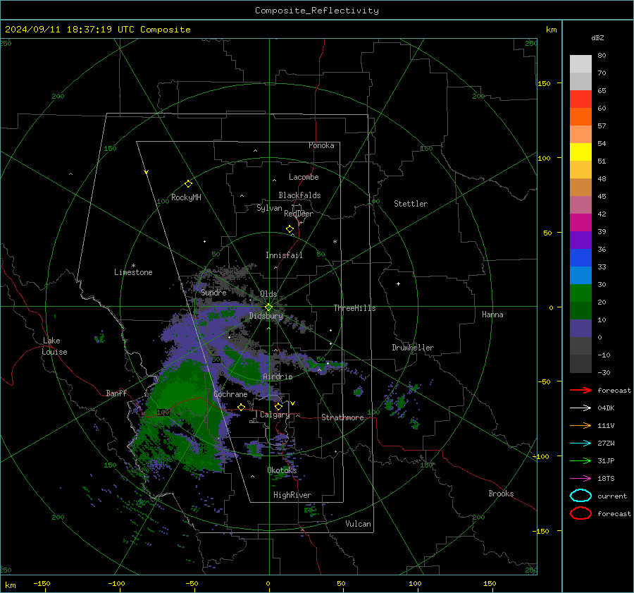The image size is (634, 593).
Task: Click the Didsbury town label
Action: pos(266,316)
